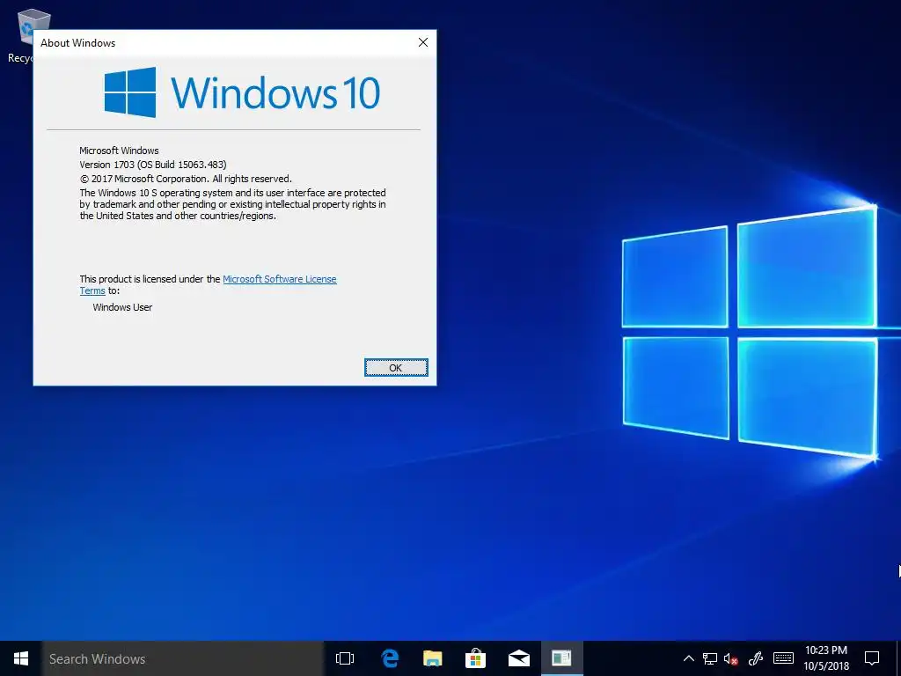Image resolution: width=901 pixels, height=676 pixels.
Task: Open the touch keyboard tray icon
Action: (783, 658)
